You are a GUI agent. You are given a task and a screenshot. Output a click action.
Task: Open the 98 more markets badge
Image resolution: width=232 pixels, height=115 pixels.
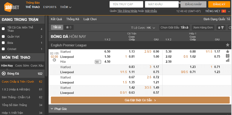click(x=98, y=62)
